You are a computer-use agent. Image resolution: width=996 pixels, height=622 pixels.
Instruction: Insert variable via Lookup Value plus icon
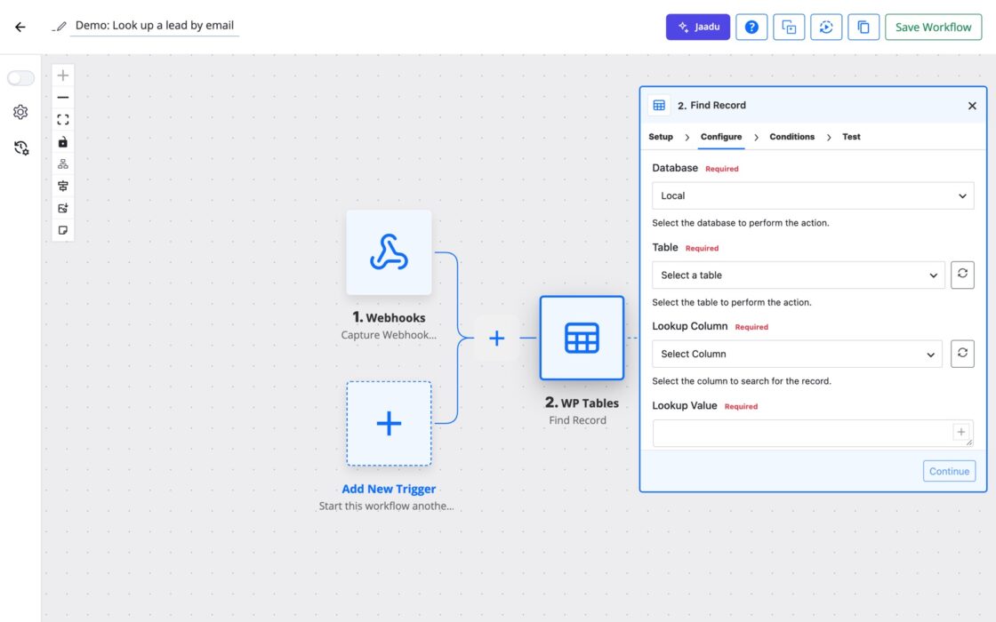961,432
